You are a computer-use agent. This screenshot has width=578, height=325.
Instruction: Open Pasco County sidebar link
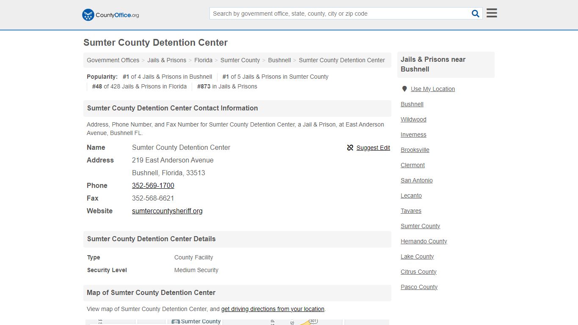point(419,287)
